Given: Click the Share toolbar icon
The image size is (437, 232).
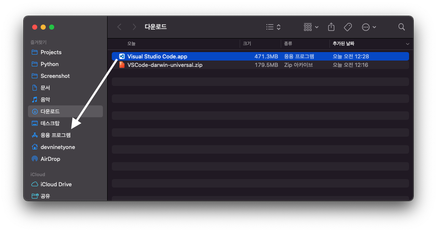Looking at the screenshot, I should pos(331,27).
